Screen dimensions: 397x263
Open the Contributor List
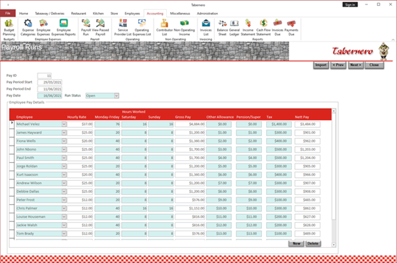[165, 27]
